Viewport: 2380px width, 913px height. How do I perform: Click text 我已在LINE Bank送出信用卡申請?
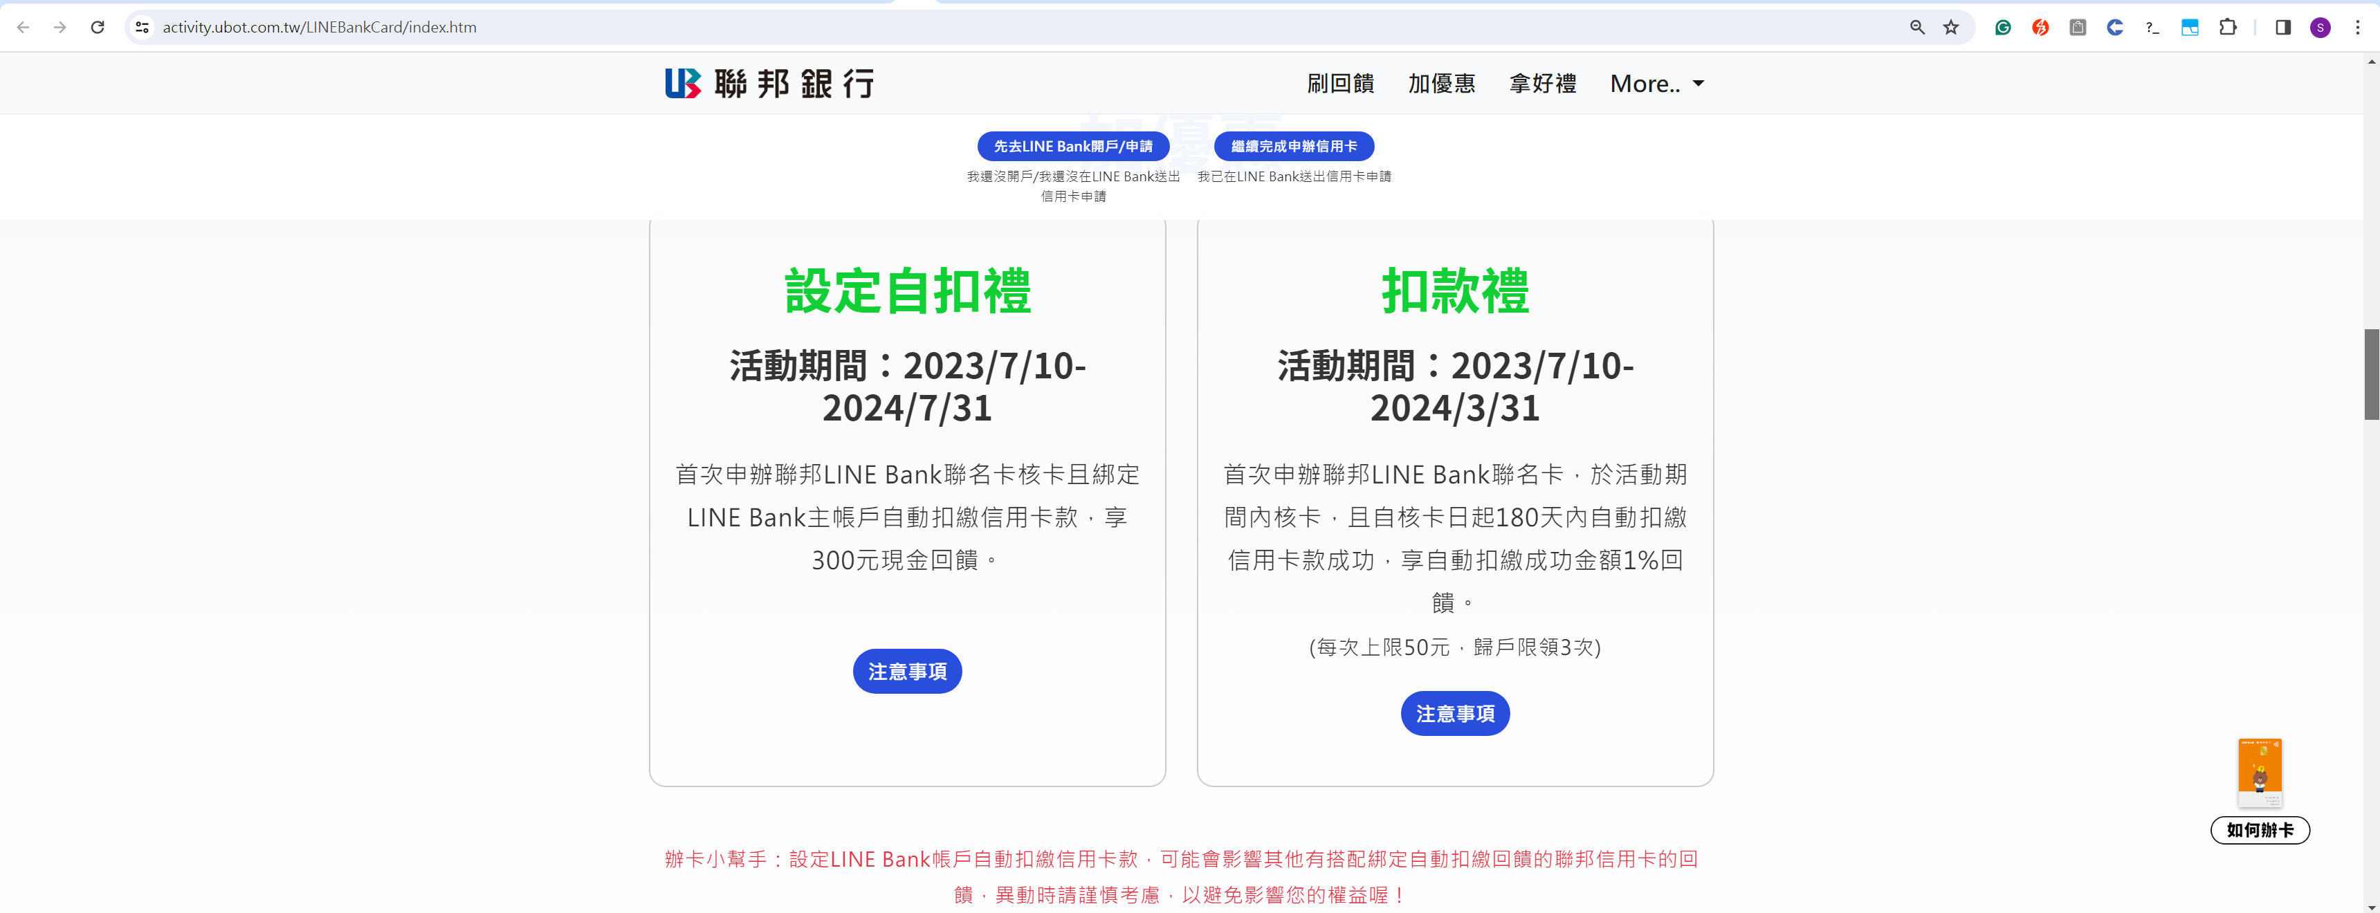(x=1294, y=176)
